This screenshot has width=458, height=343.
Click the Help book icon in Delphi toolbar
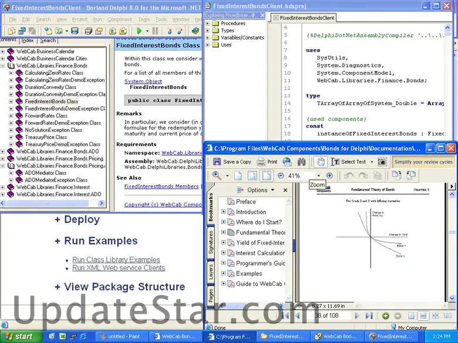196,30
